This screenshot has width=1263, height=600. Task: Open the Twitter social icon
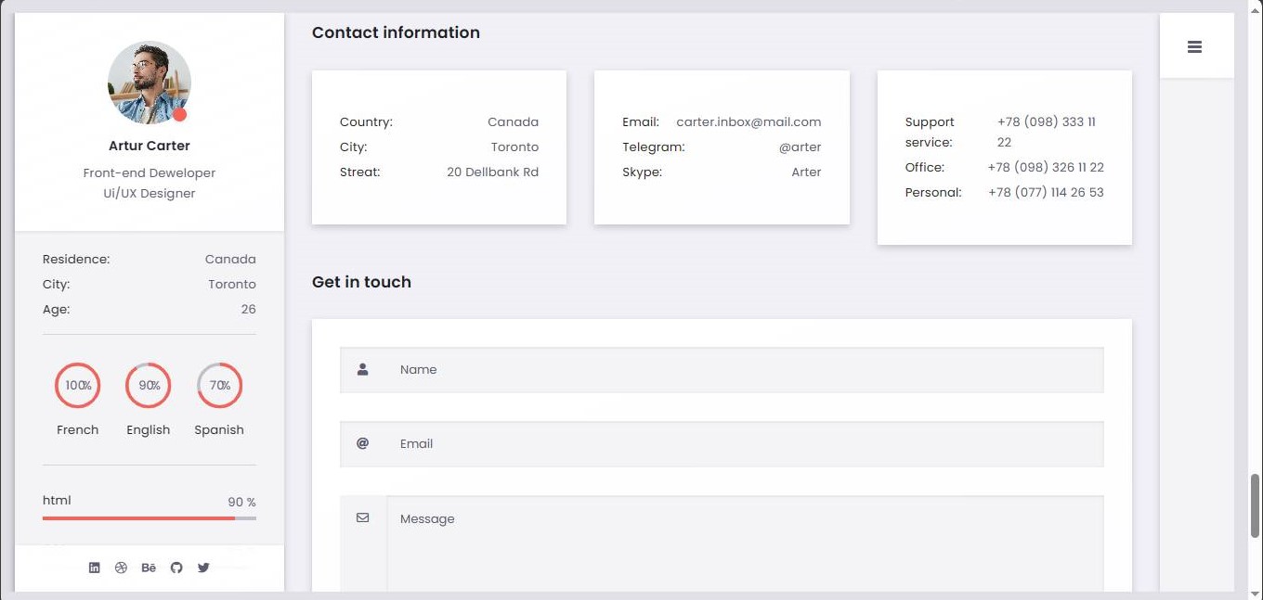click(203, 568)
